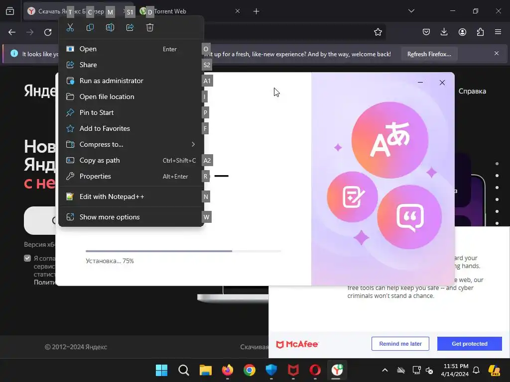This screenshot has height=382, width=510.
Task: Open Firefox application hamburger menu
Action: 498,32
